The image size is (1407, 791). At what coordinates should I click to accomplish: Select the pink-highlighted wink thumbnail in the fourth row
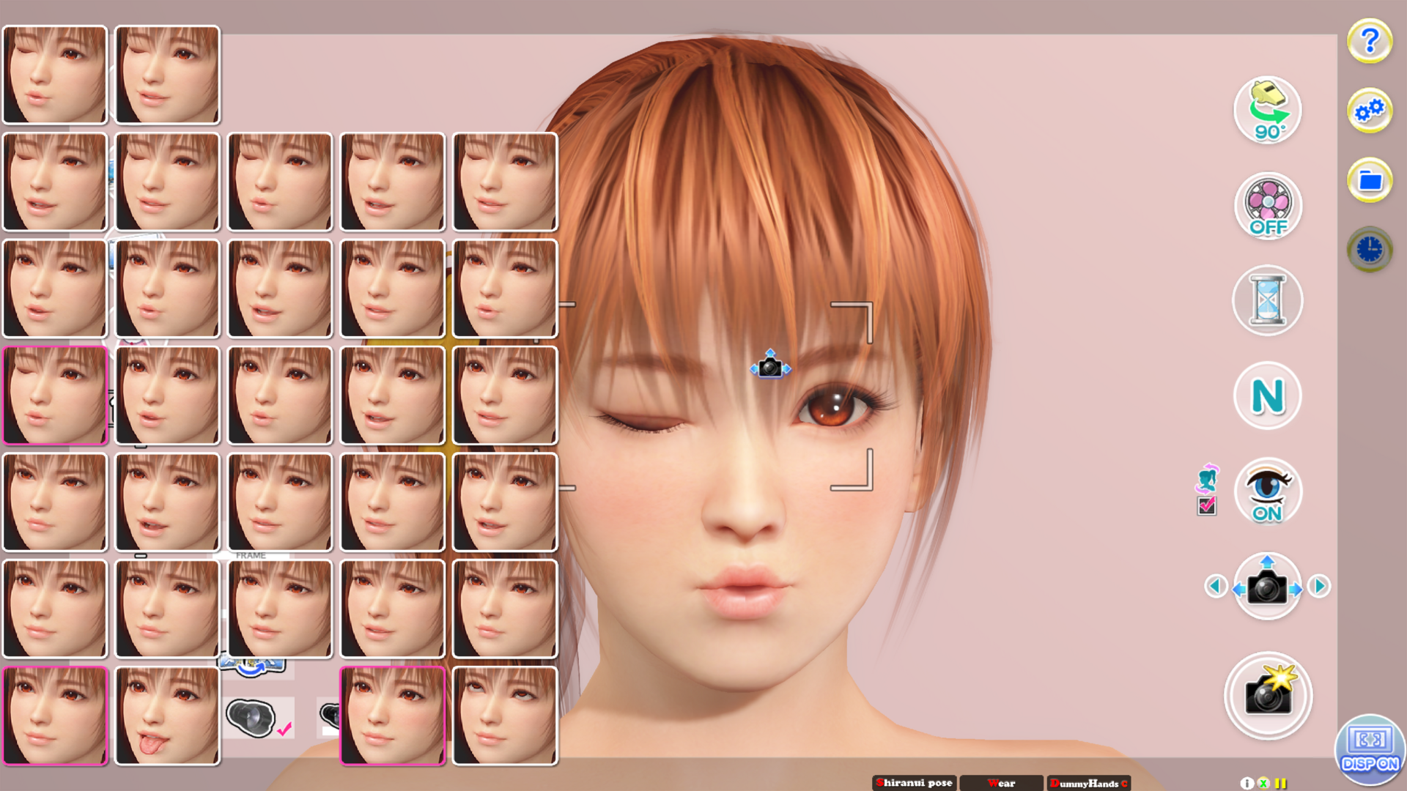55,395
